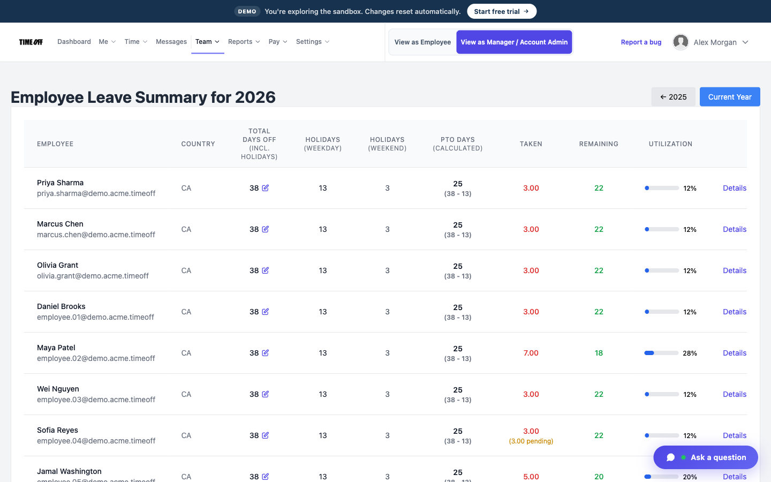Expand the Time menu
Image resolution: width=771 pixels, height=482 pixels.
click(x=136, y=42)
